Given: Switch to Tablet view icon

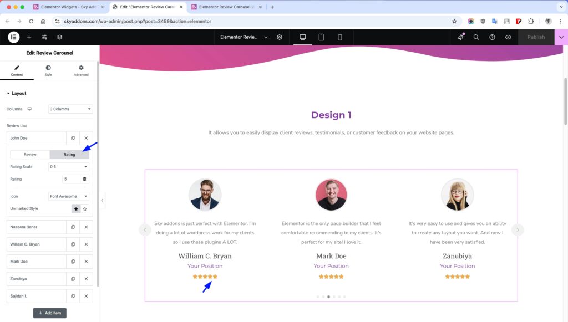Looking at the screenshot, I should [321, 37].
